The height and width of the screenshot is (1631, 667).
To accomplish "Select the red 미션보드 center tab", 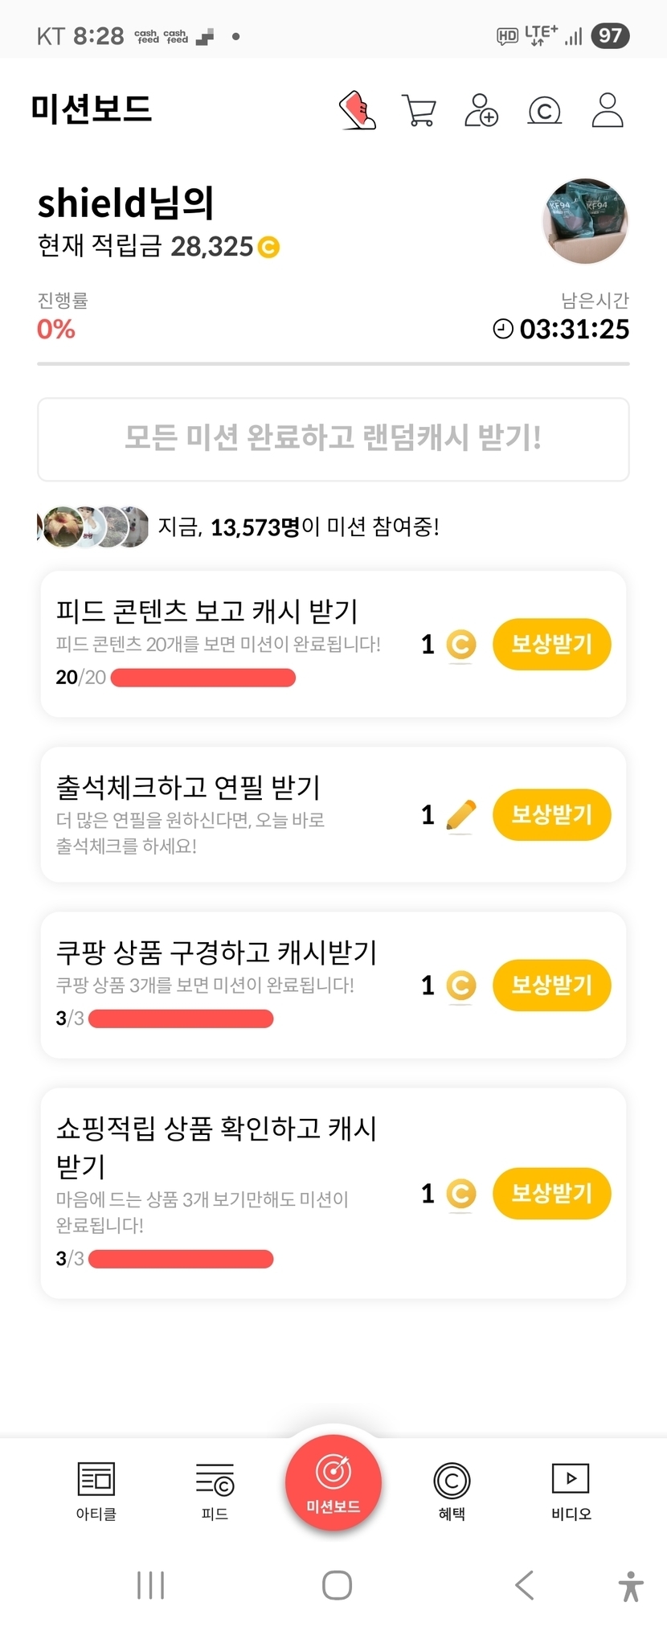I will pos(333,1483).
